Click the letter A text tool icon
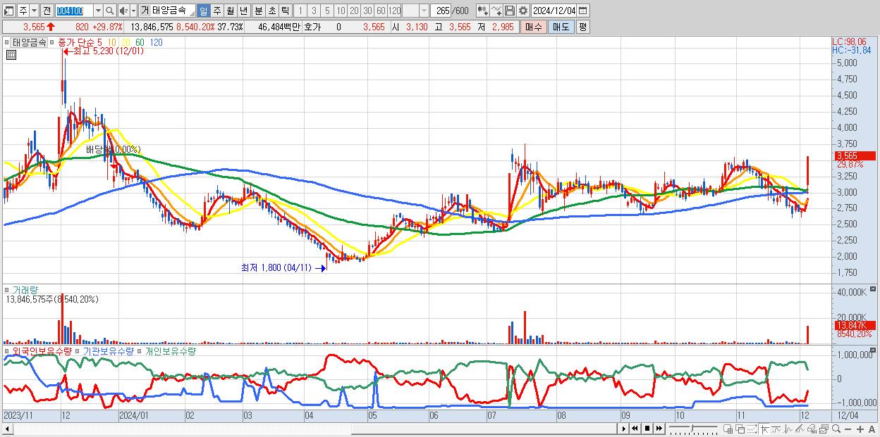880x437 pixels. [x=872, y=429]
